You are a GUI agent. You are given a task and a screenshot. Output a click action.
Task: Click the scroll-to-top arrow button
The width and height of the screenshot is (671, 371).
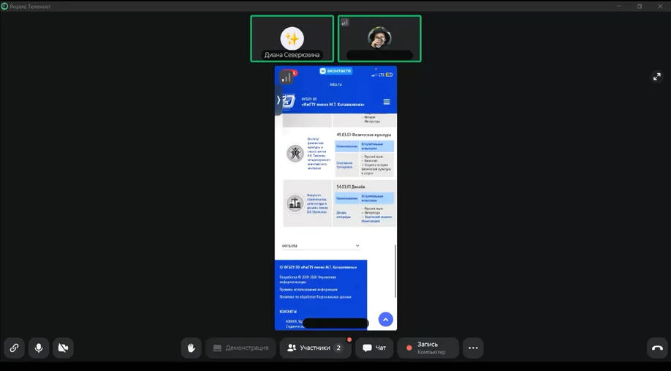385,319
